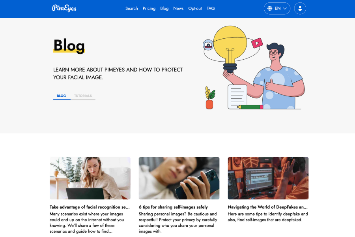Click the camera icon in the illustration
This screenshot has width=355, height=237.
pyautogui.click(x=208, y=45)
